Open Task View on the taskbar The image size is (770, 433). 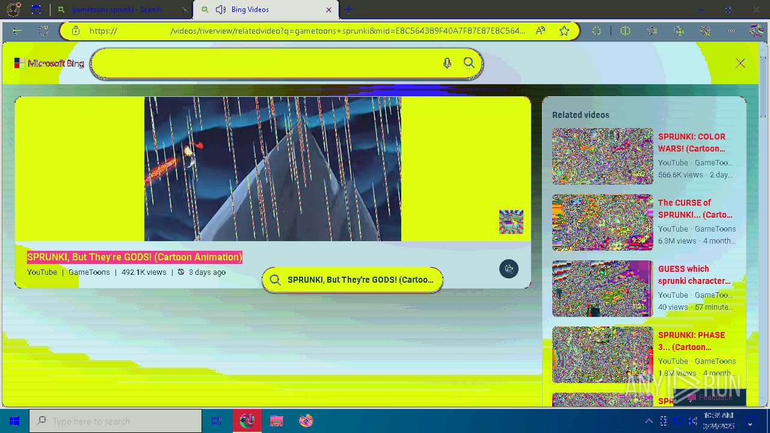217,421
